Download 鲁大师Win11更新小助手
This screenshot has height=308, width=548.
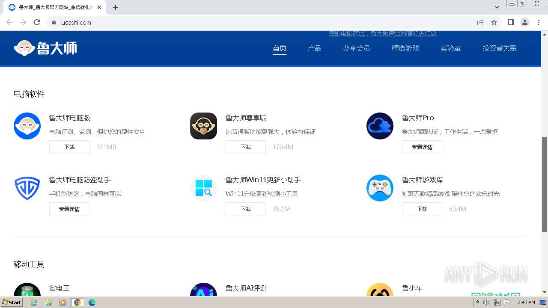[x=246, y=209]
